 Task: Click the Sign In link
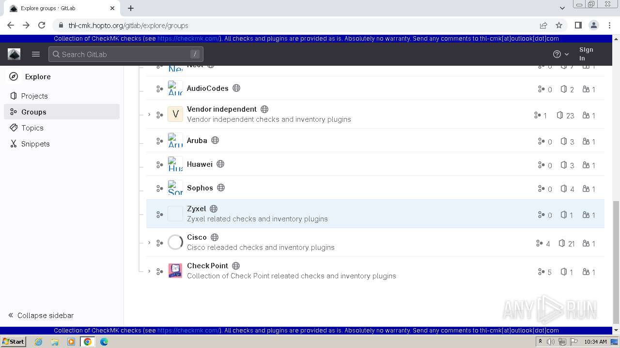(x=586, y=54)
